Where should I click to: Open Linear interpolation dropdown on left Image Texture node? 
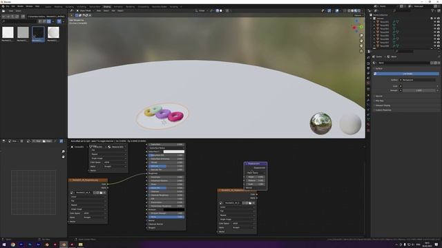tap(88, 197)
